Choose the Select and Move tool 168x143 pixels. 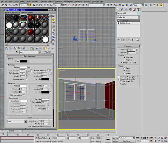pyautogui.click(x=45, y=5)
